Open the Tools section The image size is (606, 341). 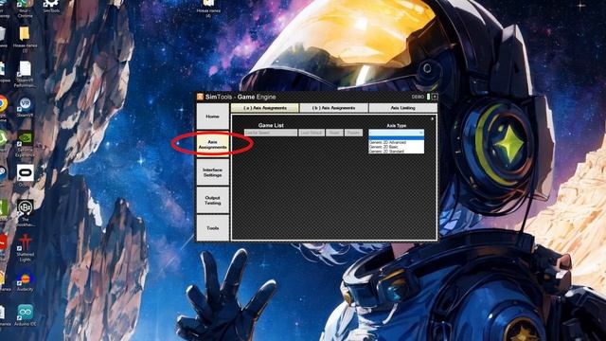tap(212, 228)
